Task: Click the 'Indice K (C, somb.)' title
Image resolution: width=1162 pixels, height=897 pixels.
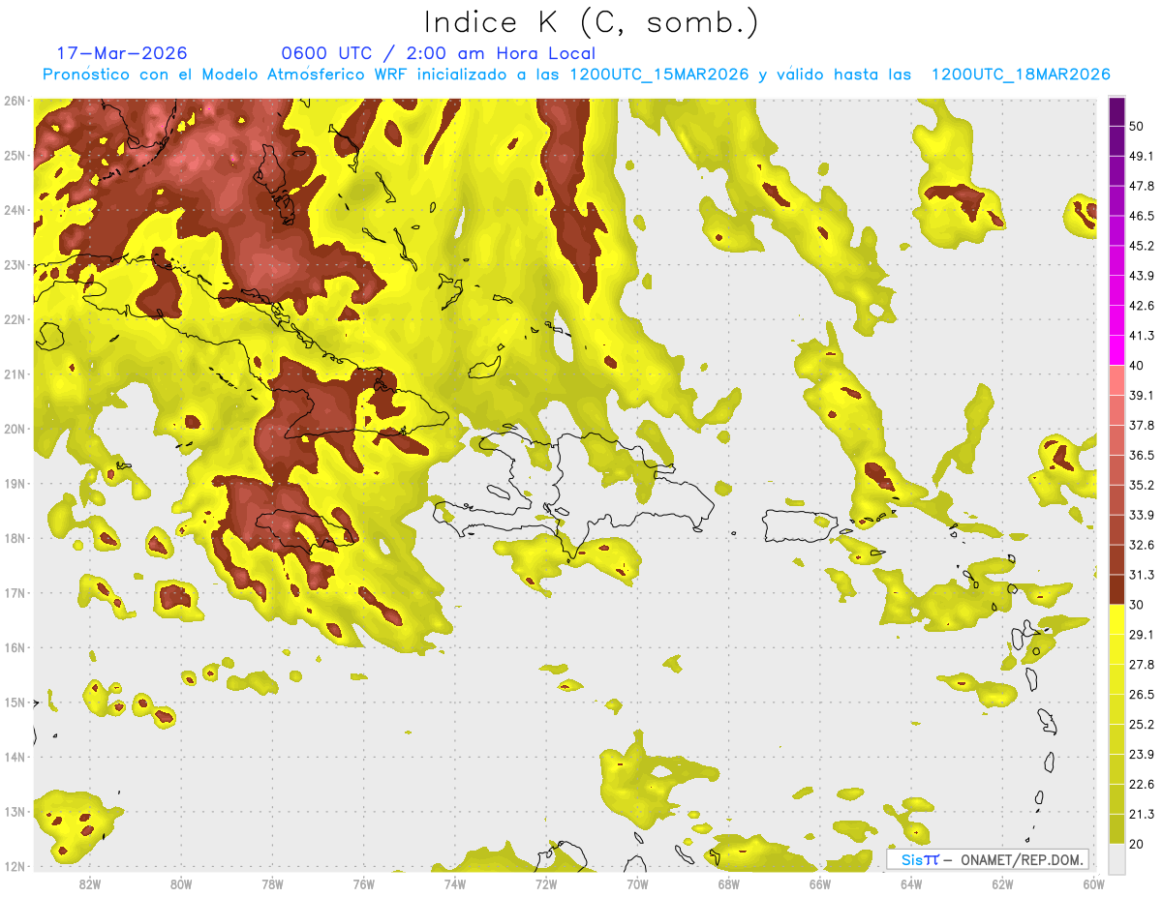Action: click(x=591, y=22)
